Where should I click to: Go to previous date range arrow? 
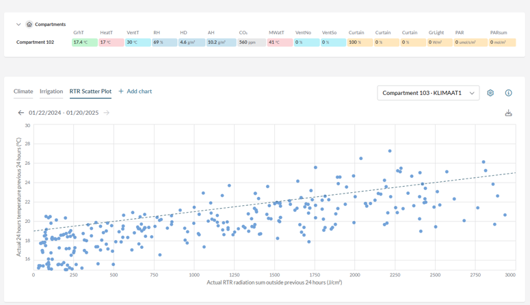coord(21,113)
